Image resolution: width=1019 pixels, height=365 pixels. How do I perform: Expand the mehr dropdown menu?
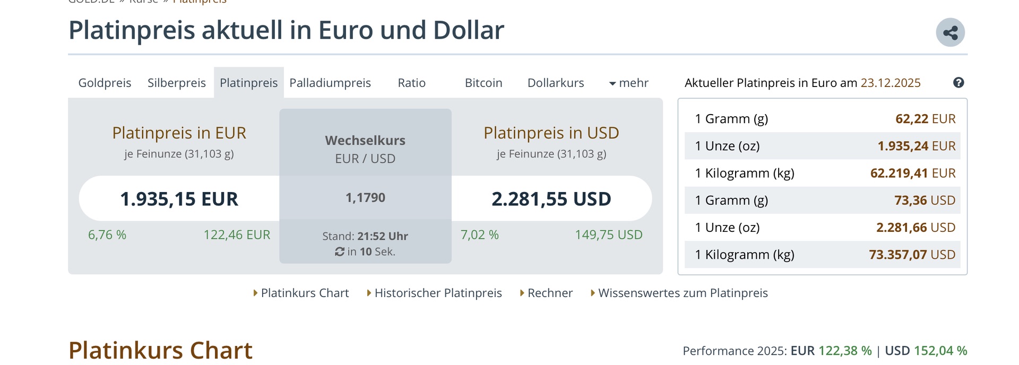coord(629,83)
